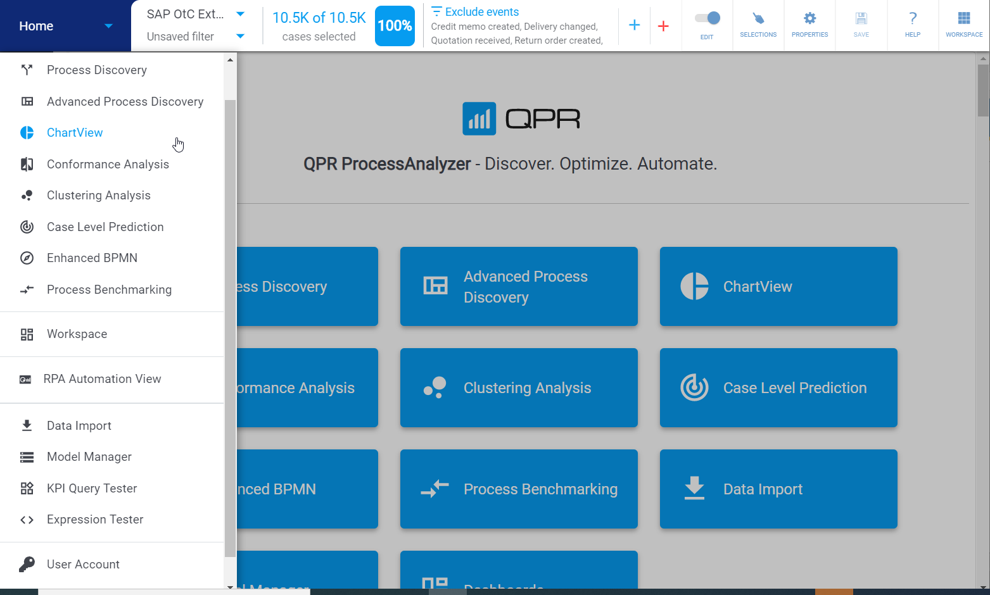Click the Conformance Analysis sidebar icon
This screenshot has height=595, width=990.
point(27,164)
